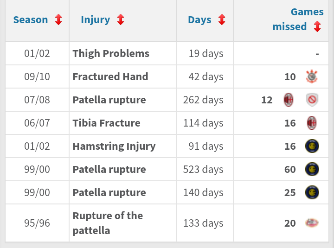Click the red sort arrows beside Days
334x248 pixels.
pos(222,20)
